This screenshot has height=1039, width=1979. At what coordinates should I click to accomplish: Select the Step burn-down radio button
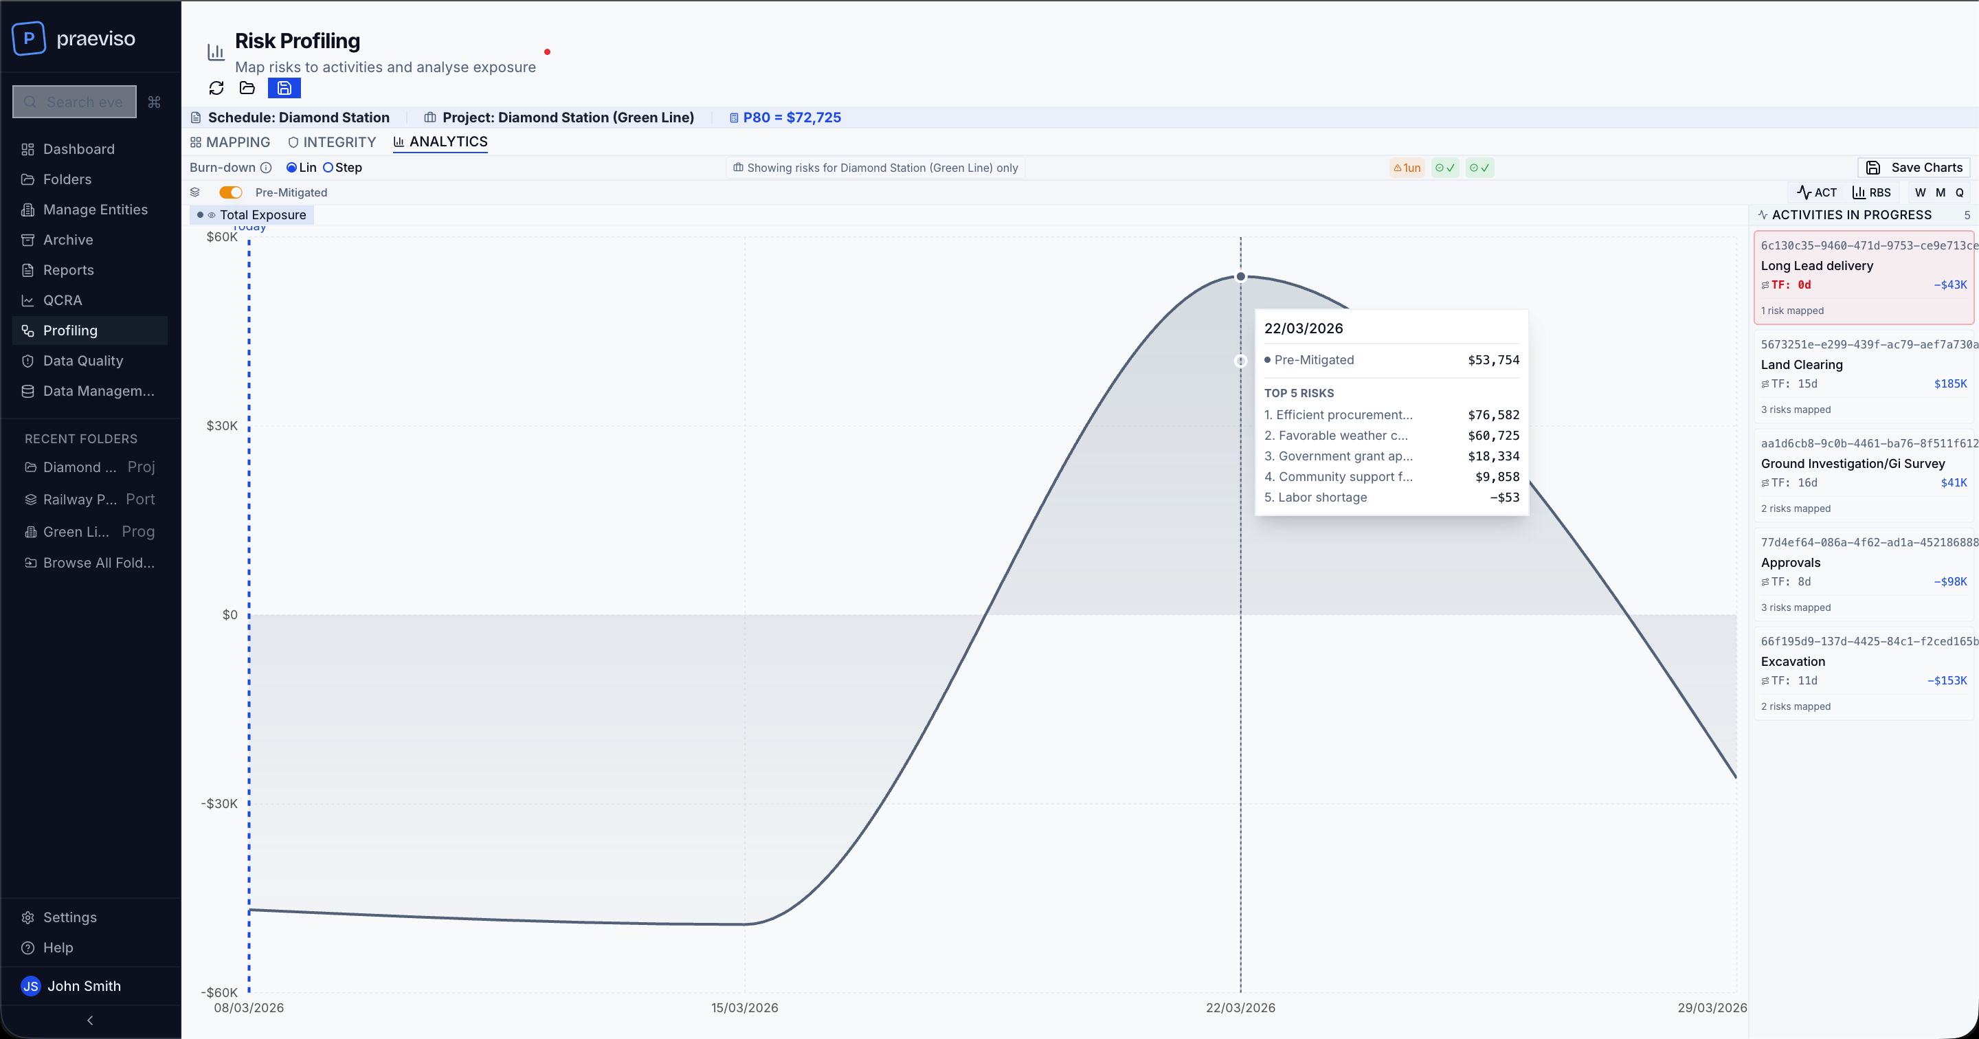[328, 168]
